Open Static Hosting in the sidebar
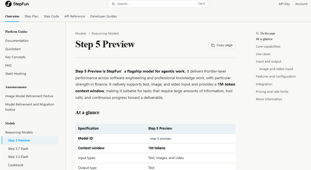 coord(16,74)
